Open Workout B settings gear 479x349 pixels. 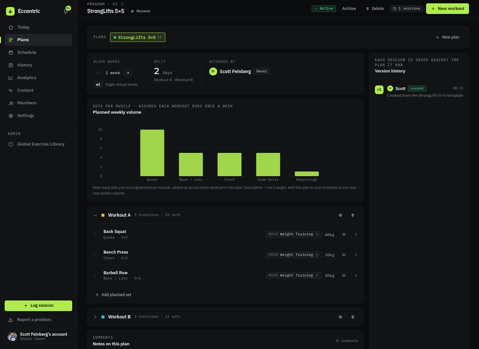[340, 317]
